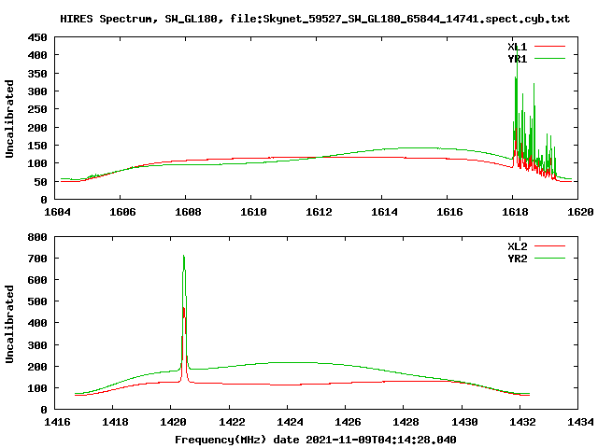Click the 1432 x-axis tick label
Image resolution: width=598 pixels, height=448 pixels.
[522, 422]
